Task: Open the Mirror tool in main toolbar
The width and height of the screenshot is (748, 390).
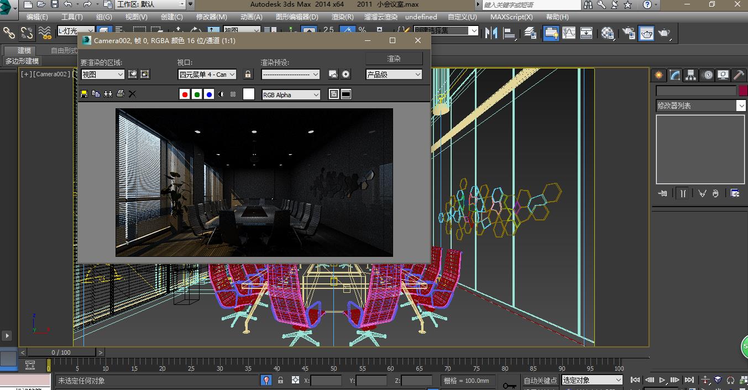Action: [x=491, y=33]
